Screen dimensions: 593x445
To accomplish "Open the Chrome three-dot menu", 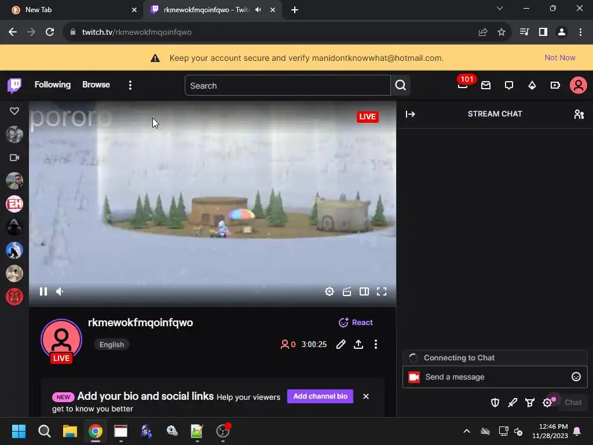I will pyautogui.click(x=580, y=32).
